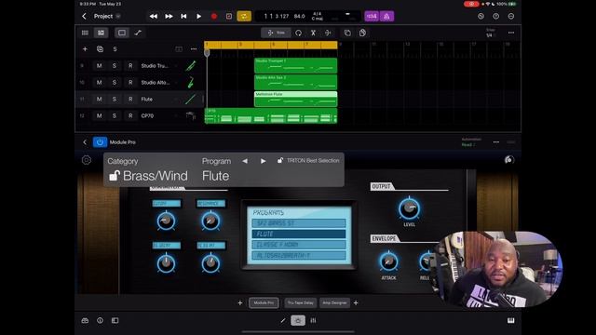Click the piano icon on CP70 track

[190, 115]
